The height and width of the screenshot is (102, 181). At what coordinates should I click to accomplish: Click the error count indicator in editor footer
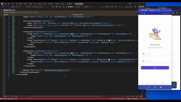(12, 96)
